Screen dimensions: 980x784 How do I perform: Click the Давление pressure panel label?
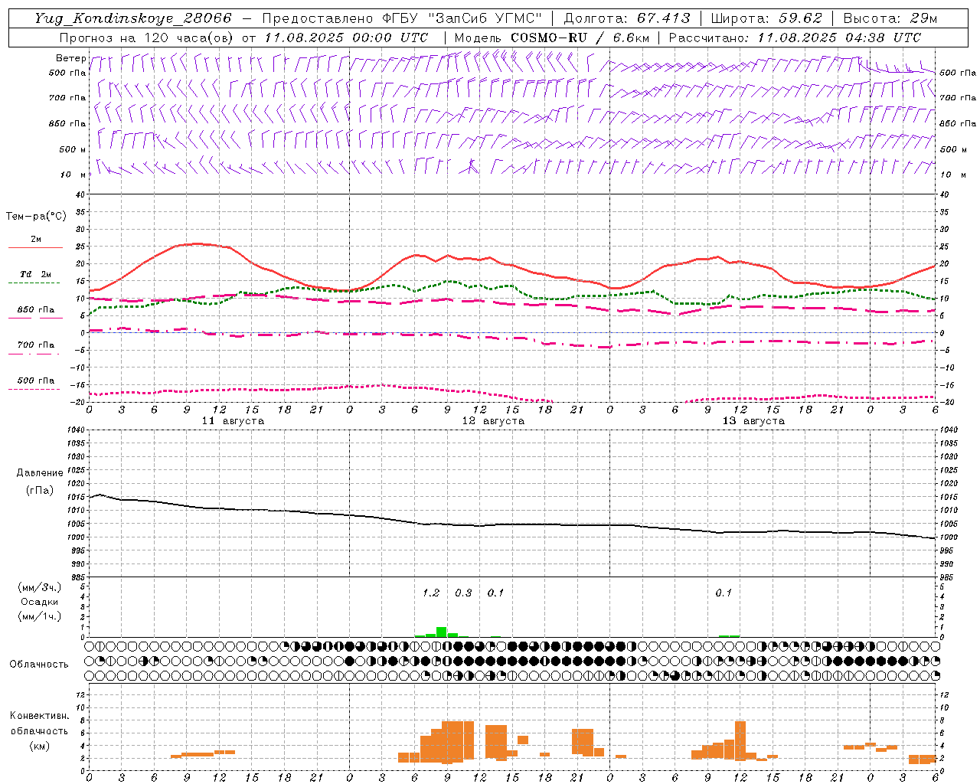tap(40, 473)
